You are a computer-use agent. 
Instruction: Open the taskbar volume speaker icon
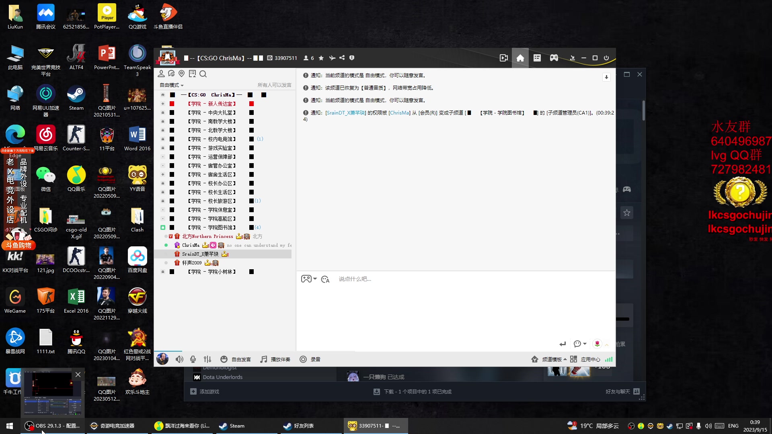(708, 426)
